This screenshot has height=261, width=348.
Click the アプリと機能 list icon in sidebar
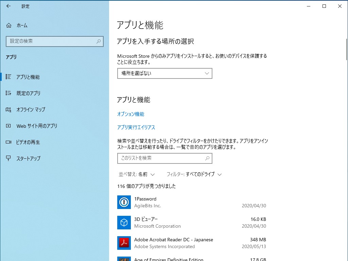[8, 77]
